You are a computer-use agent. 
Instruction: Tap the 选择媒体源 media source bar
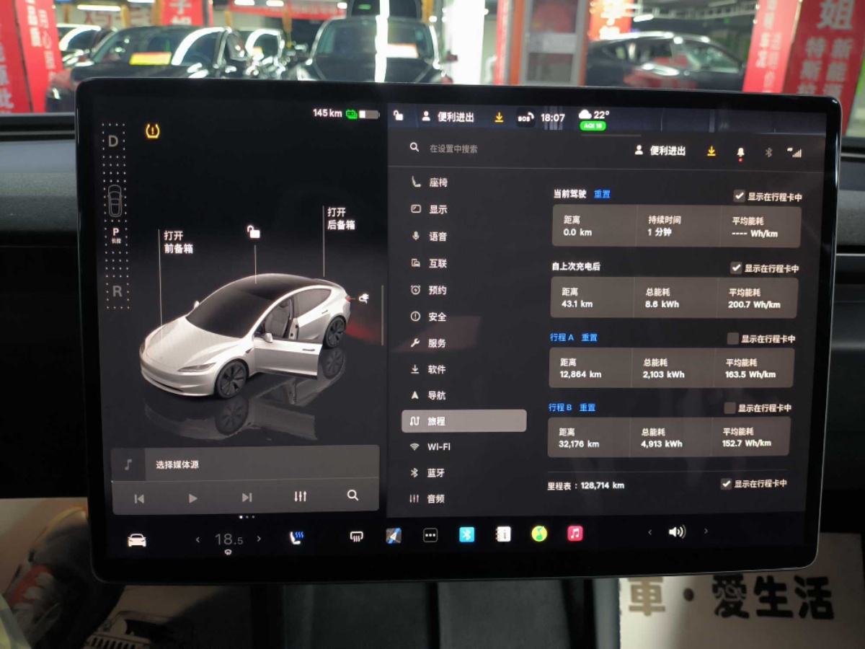click(x=245, y=464)
